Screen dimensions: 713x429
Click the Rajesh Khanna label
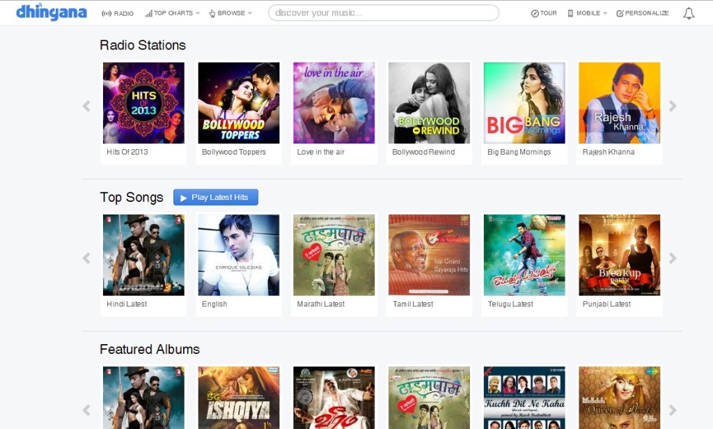(x=609, y=152)
